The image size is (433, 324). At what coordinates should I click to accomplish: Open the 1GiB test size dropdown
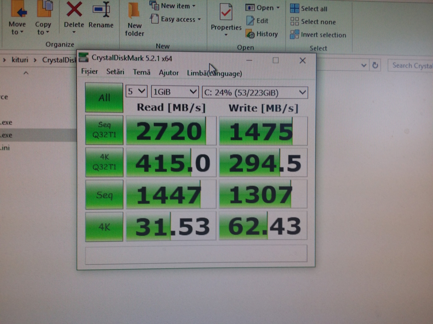click(x=175, y=92)
